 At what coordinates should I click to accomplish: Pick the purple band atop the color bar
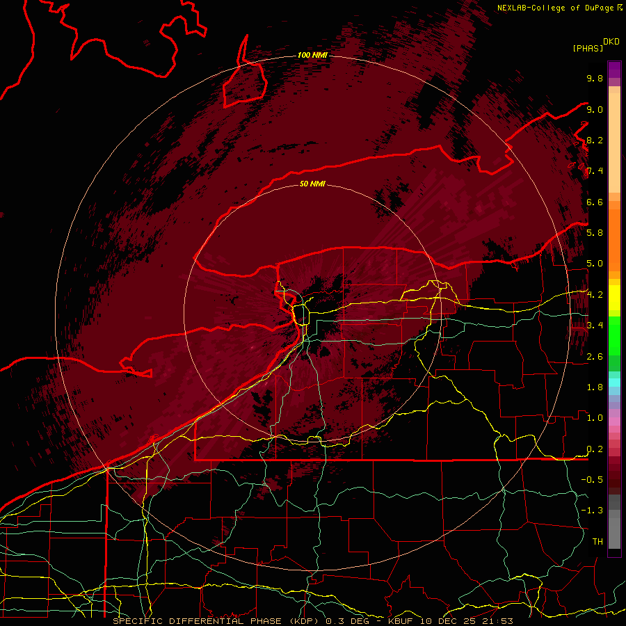tap(614, 70)
